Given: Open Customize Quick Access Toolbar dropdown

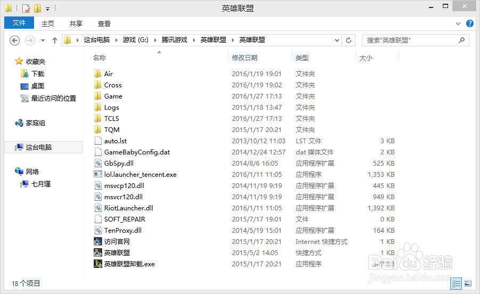Looking at the screenshot, I should tap(47, 9).
